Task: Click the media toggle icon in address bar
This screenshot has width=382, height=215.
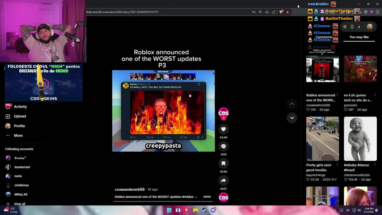Action: point(254,12)
